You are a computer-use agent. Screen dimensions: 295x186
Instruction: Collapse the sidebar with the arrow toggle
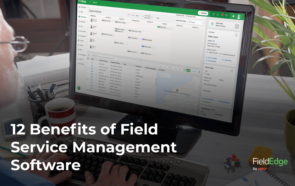coord(88,8)
